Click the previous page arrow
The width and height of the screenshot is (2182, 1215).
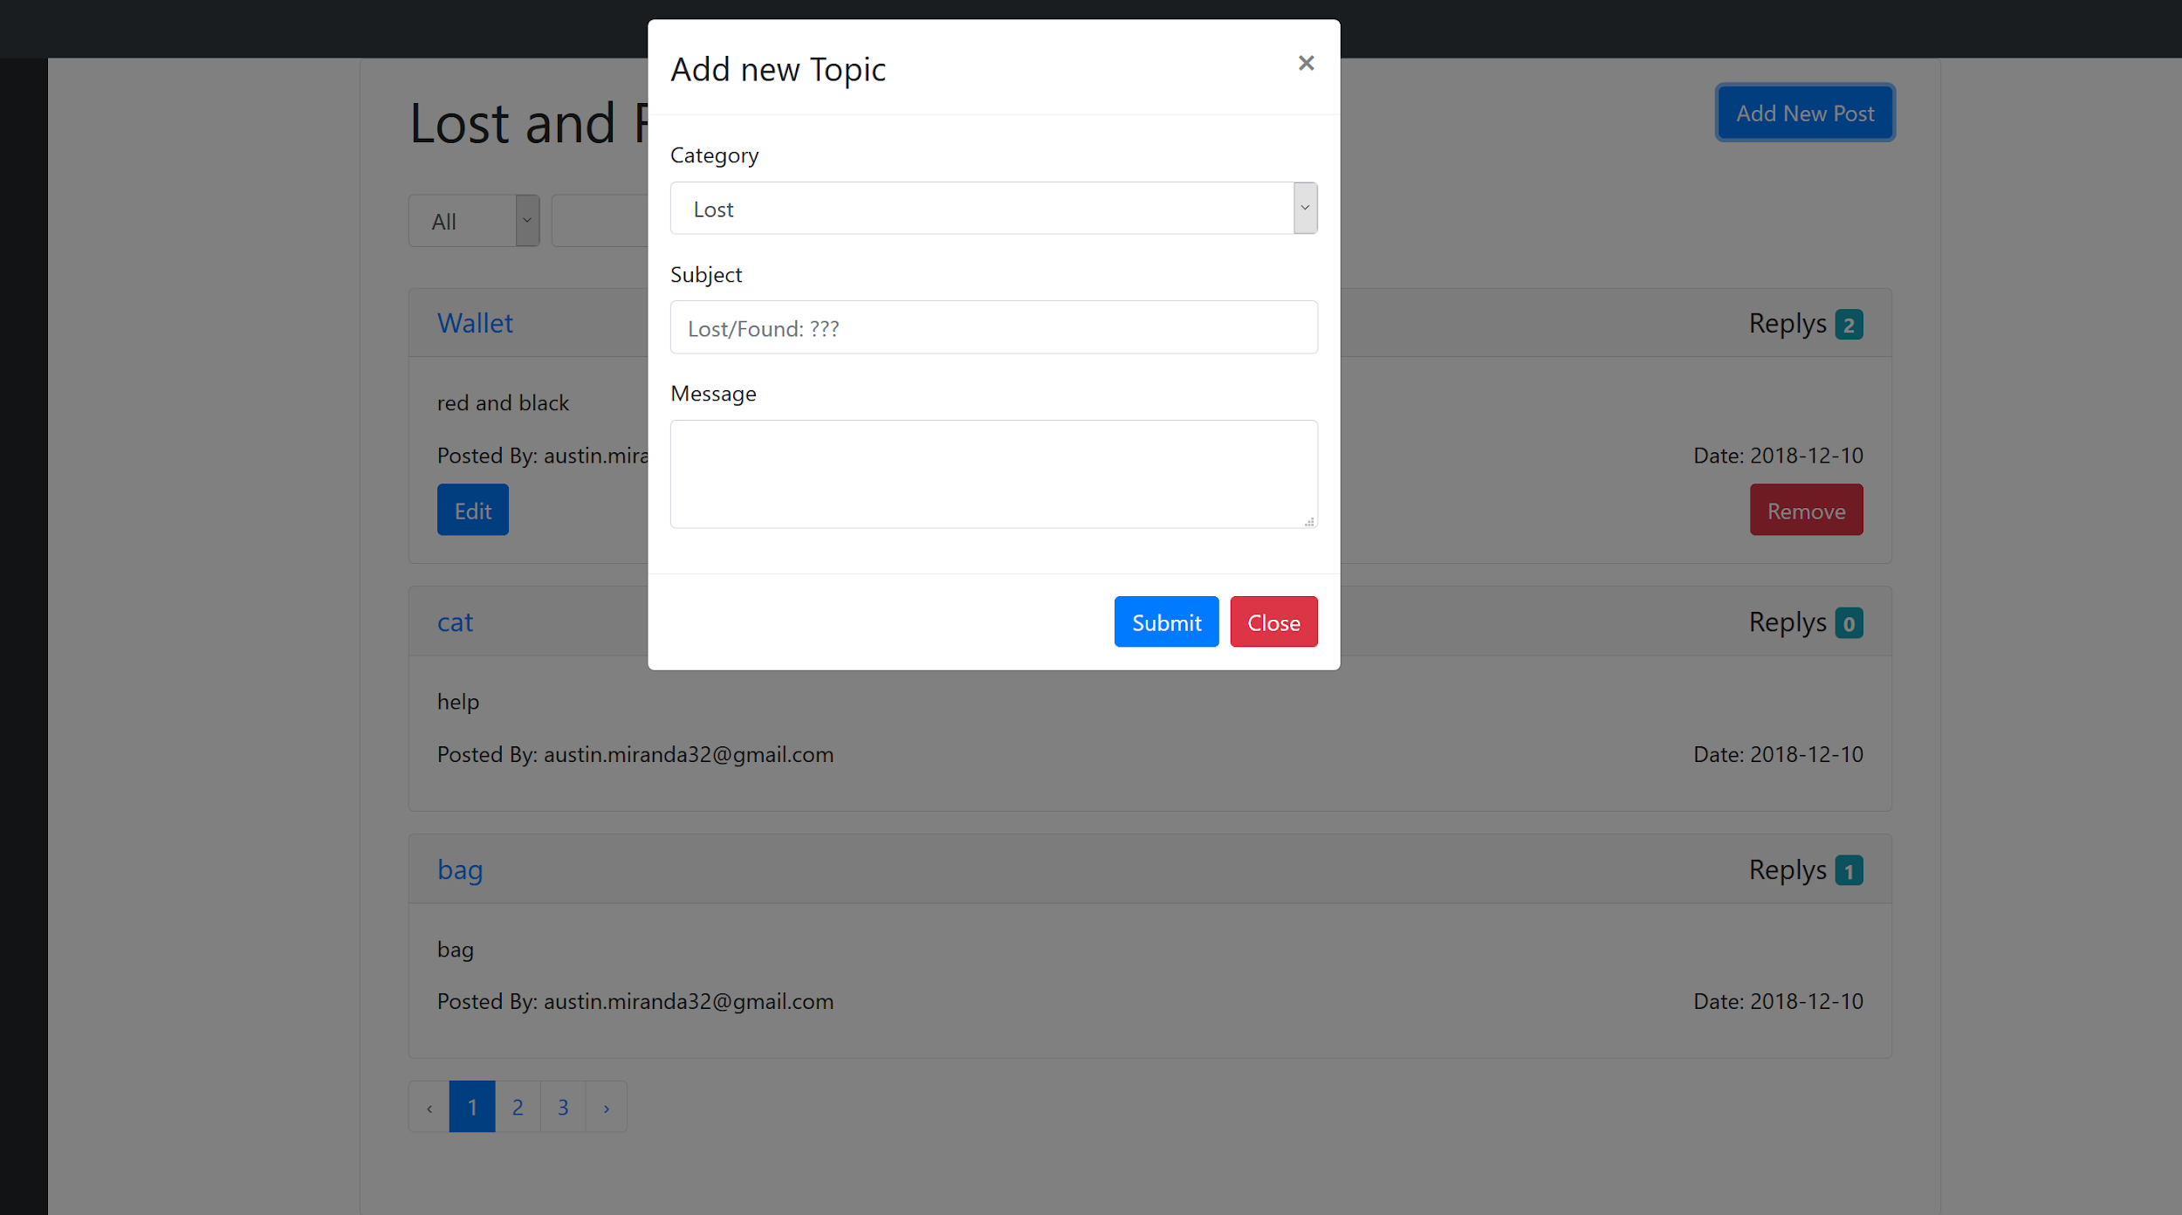429,1108
